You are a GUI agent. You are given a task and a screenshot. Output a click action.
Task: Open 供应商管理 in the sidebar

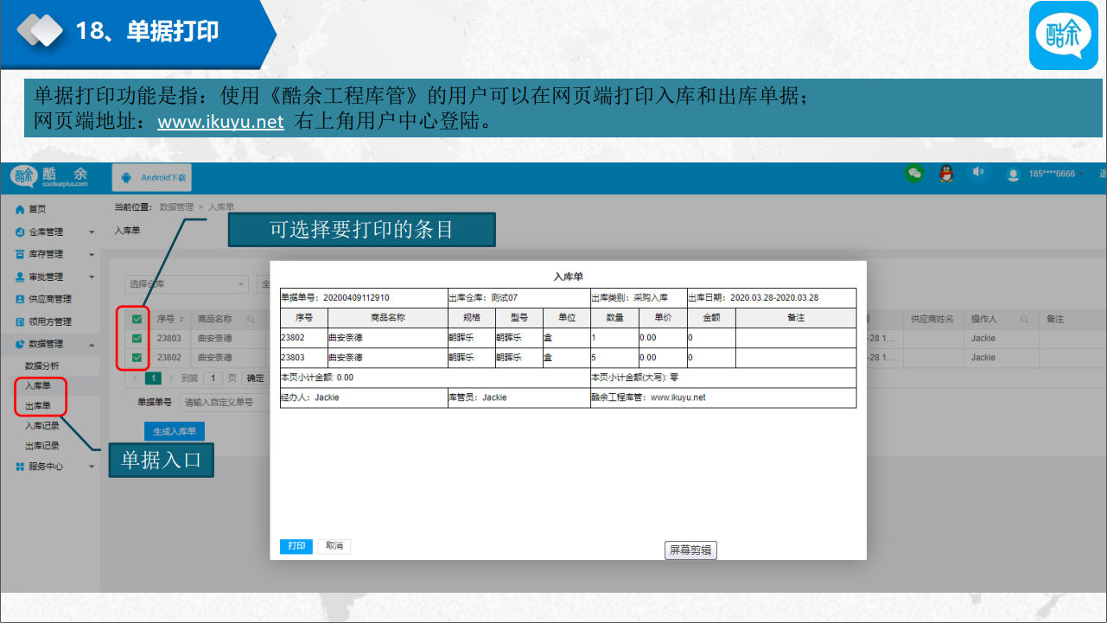click(x=43, y=299)
